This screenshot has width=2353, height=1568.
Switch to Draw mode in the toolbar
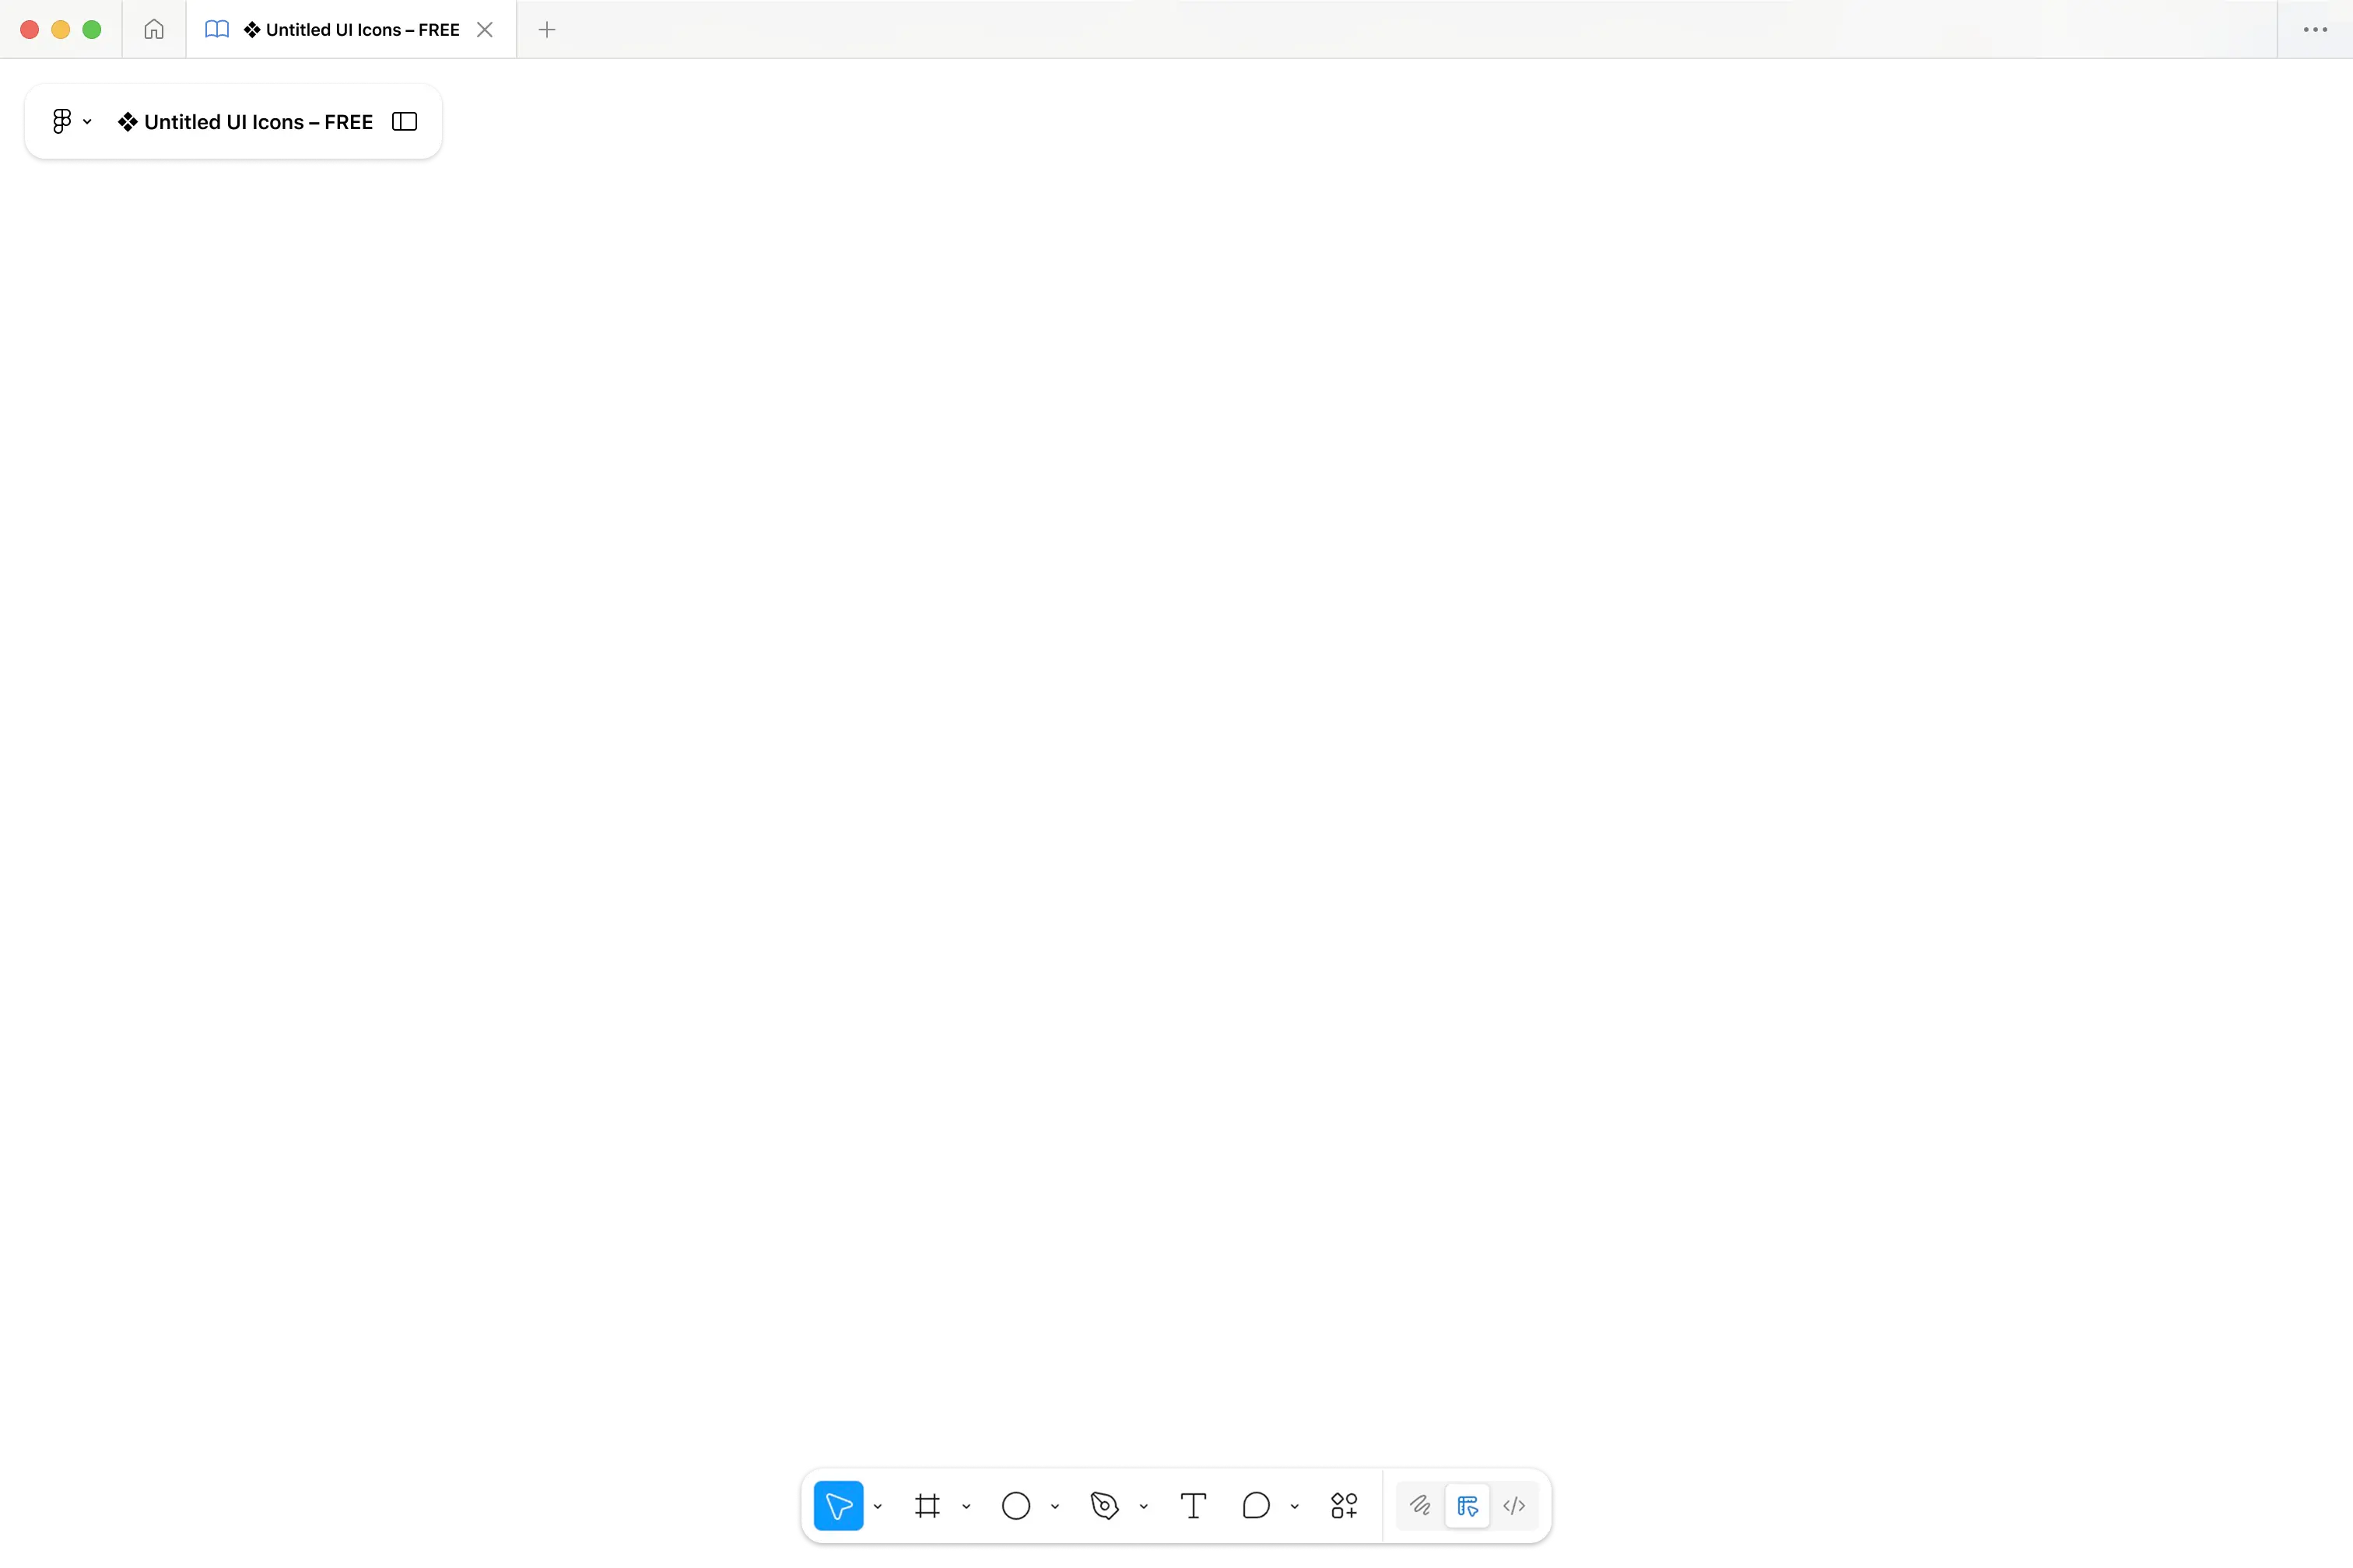[1419, 1505]
